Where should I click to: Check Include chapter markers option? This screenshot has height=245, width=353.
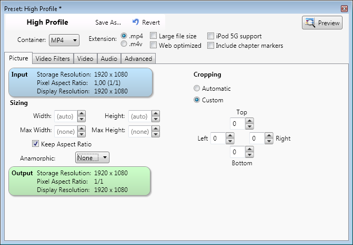click(x=211, y=45)
